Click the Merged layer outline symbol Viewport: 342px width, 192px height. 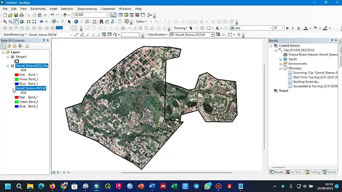point(17,61)
